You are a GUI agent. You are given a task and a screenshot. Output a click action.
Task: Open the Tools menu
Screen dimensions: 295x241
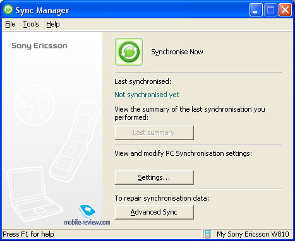coord(31,24)
